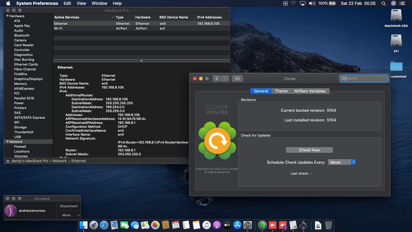Image resolution: width=412 pixels, height=232 pixels.
Task: Select the Wi-Fi row in services table
Action: coord(141,28)
